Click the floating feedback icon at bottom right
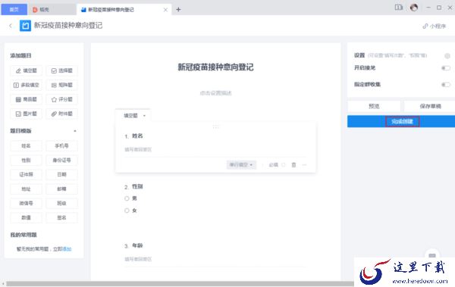Viewport: 455px width, 287px height. coord(432,255)
